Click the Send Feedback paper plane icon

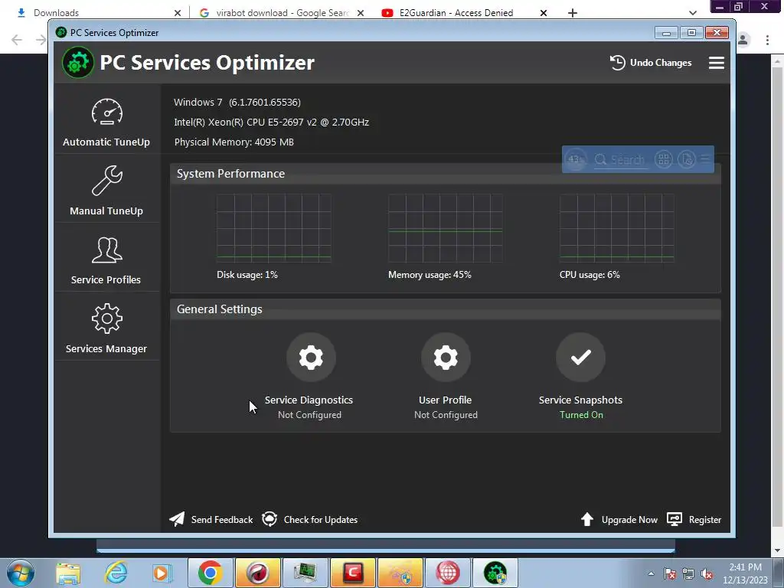pos(177,519)
